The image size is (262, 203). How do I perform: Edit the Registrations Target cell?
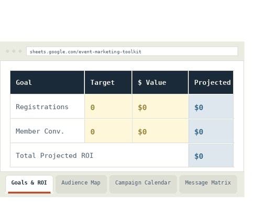point(108,106)
